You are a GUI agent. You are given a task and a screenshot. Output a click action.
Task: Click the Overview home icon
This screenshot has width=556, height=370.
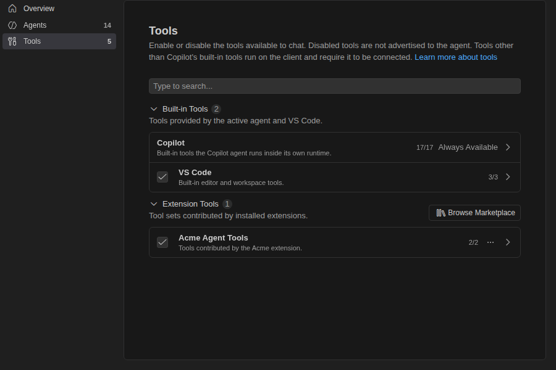[x=12, y=9]
